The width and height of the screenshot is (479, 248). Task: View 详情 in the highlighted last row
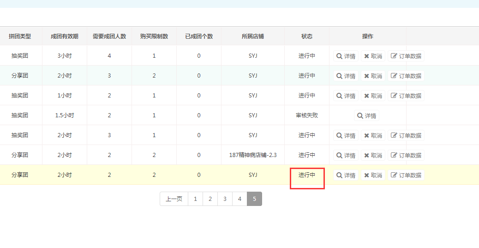(346, 175)
